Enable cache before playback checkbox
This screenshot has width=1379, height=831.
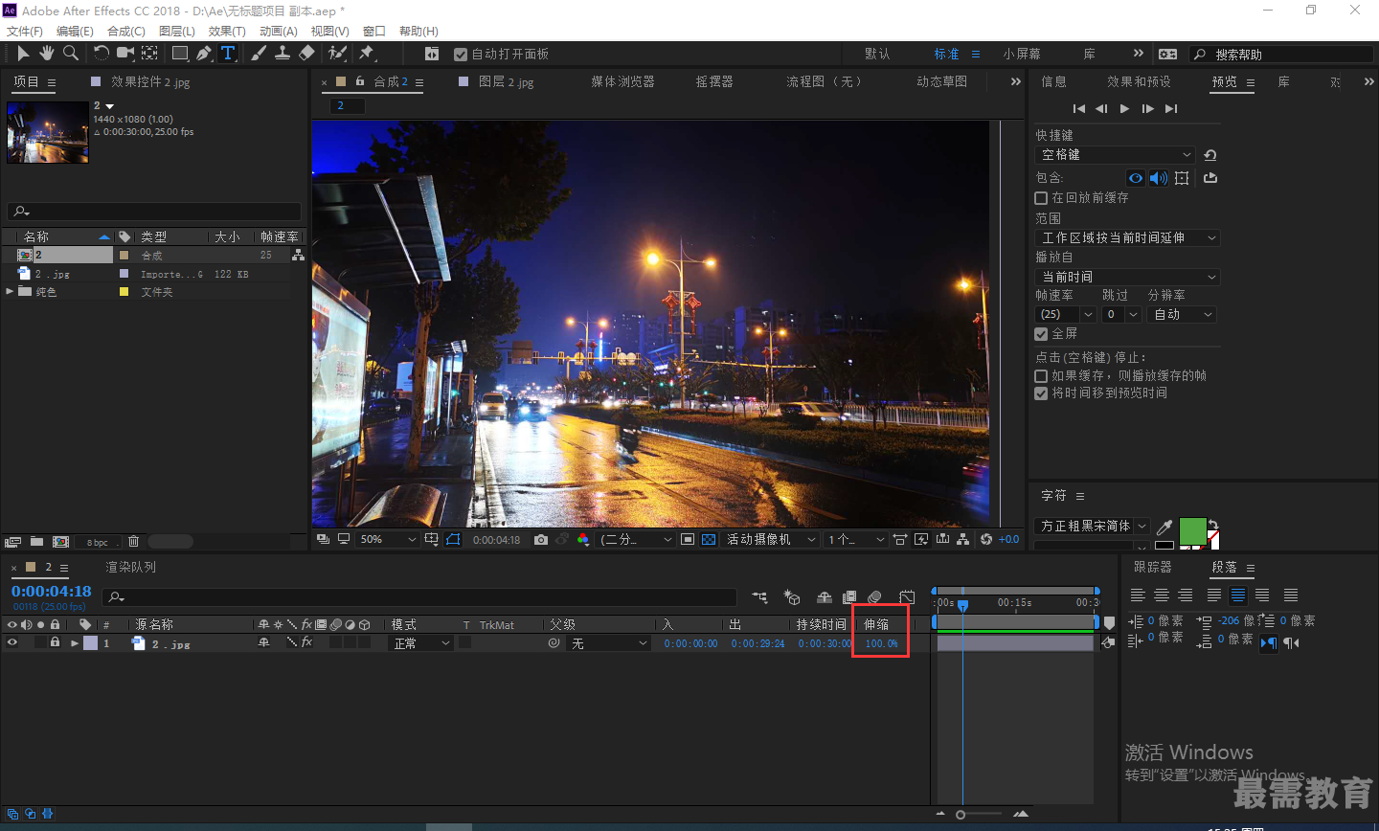pos(1041,198)
